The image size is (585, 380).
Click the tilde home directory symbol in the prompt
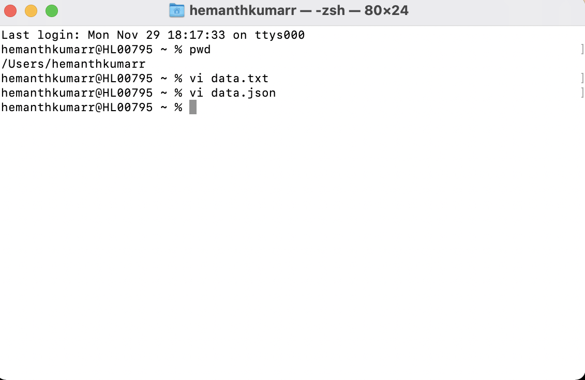click(165, 107)
